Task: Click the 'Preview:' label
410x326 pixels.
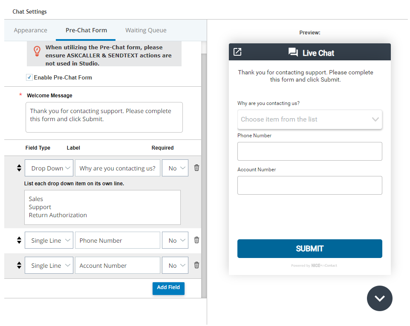Action: (309, 33)
